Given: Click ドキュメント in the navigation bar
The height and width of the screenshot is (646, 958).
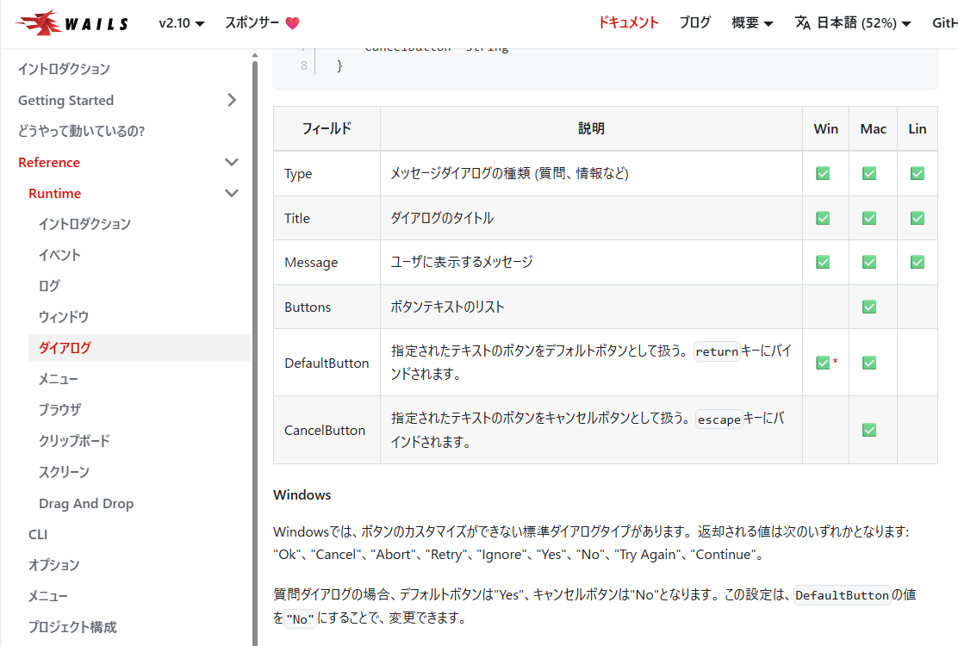Looking at the screenshot, I should click(628, 22).
